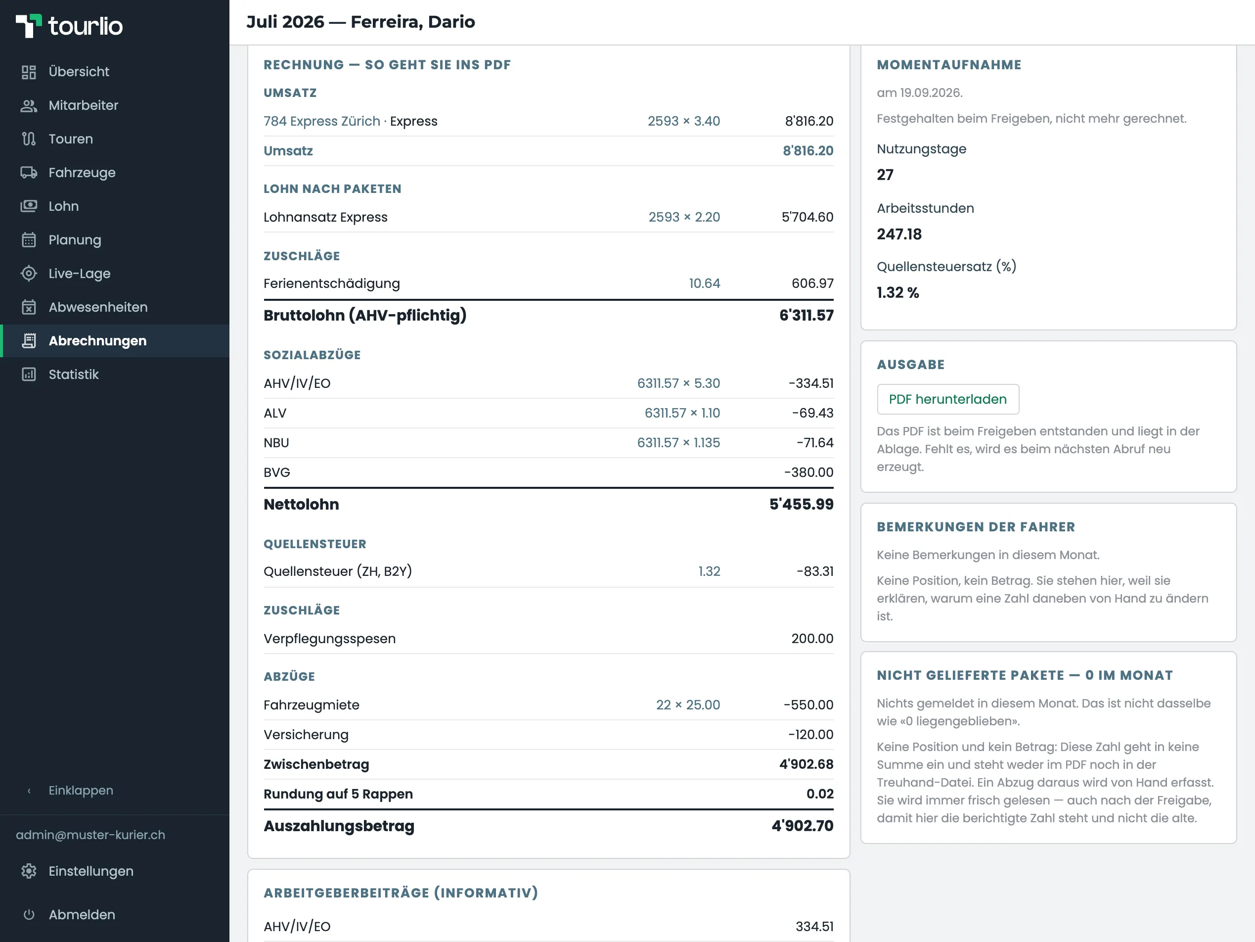Click the Touren route icon

tap(28, 139)
